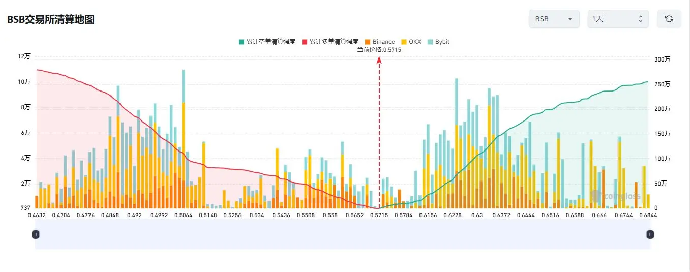This screenshot has width=690, height=272.
Task: Toggle the OKX legend series
Action: [x=411, y=42]
